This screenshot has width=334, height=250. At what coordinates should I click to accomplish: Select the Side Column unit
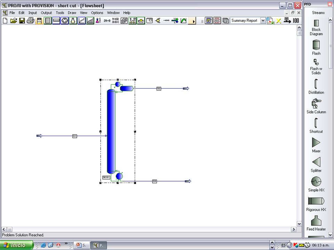pyautogui.click(x=316, y=106)
